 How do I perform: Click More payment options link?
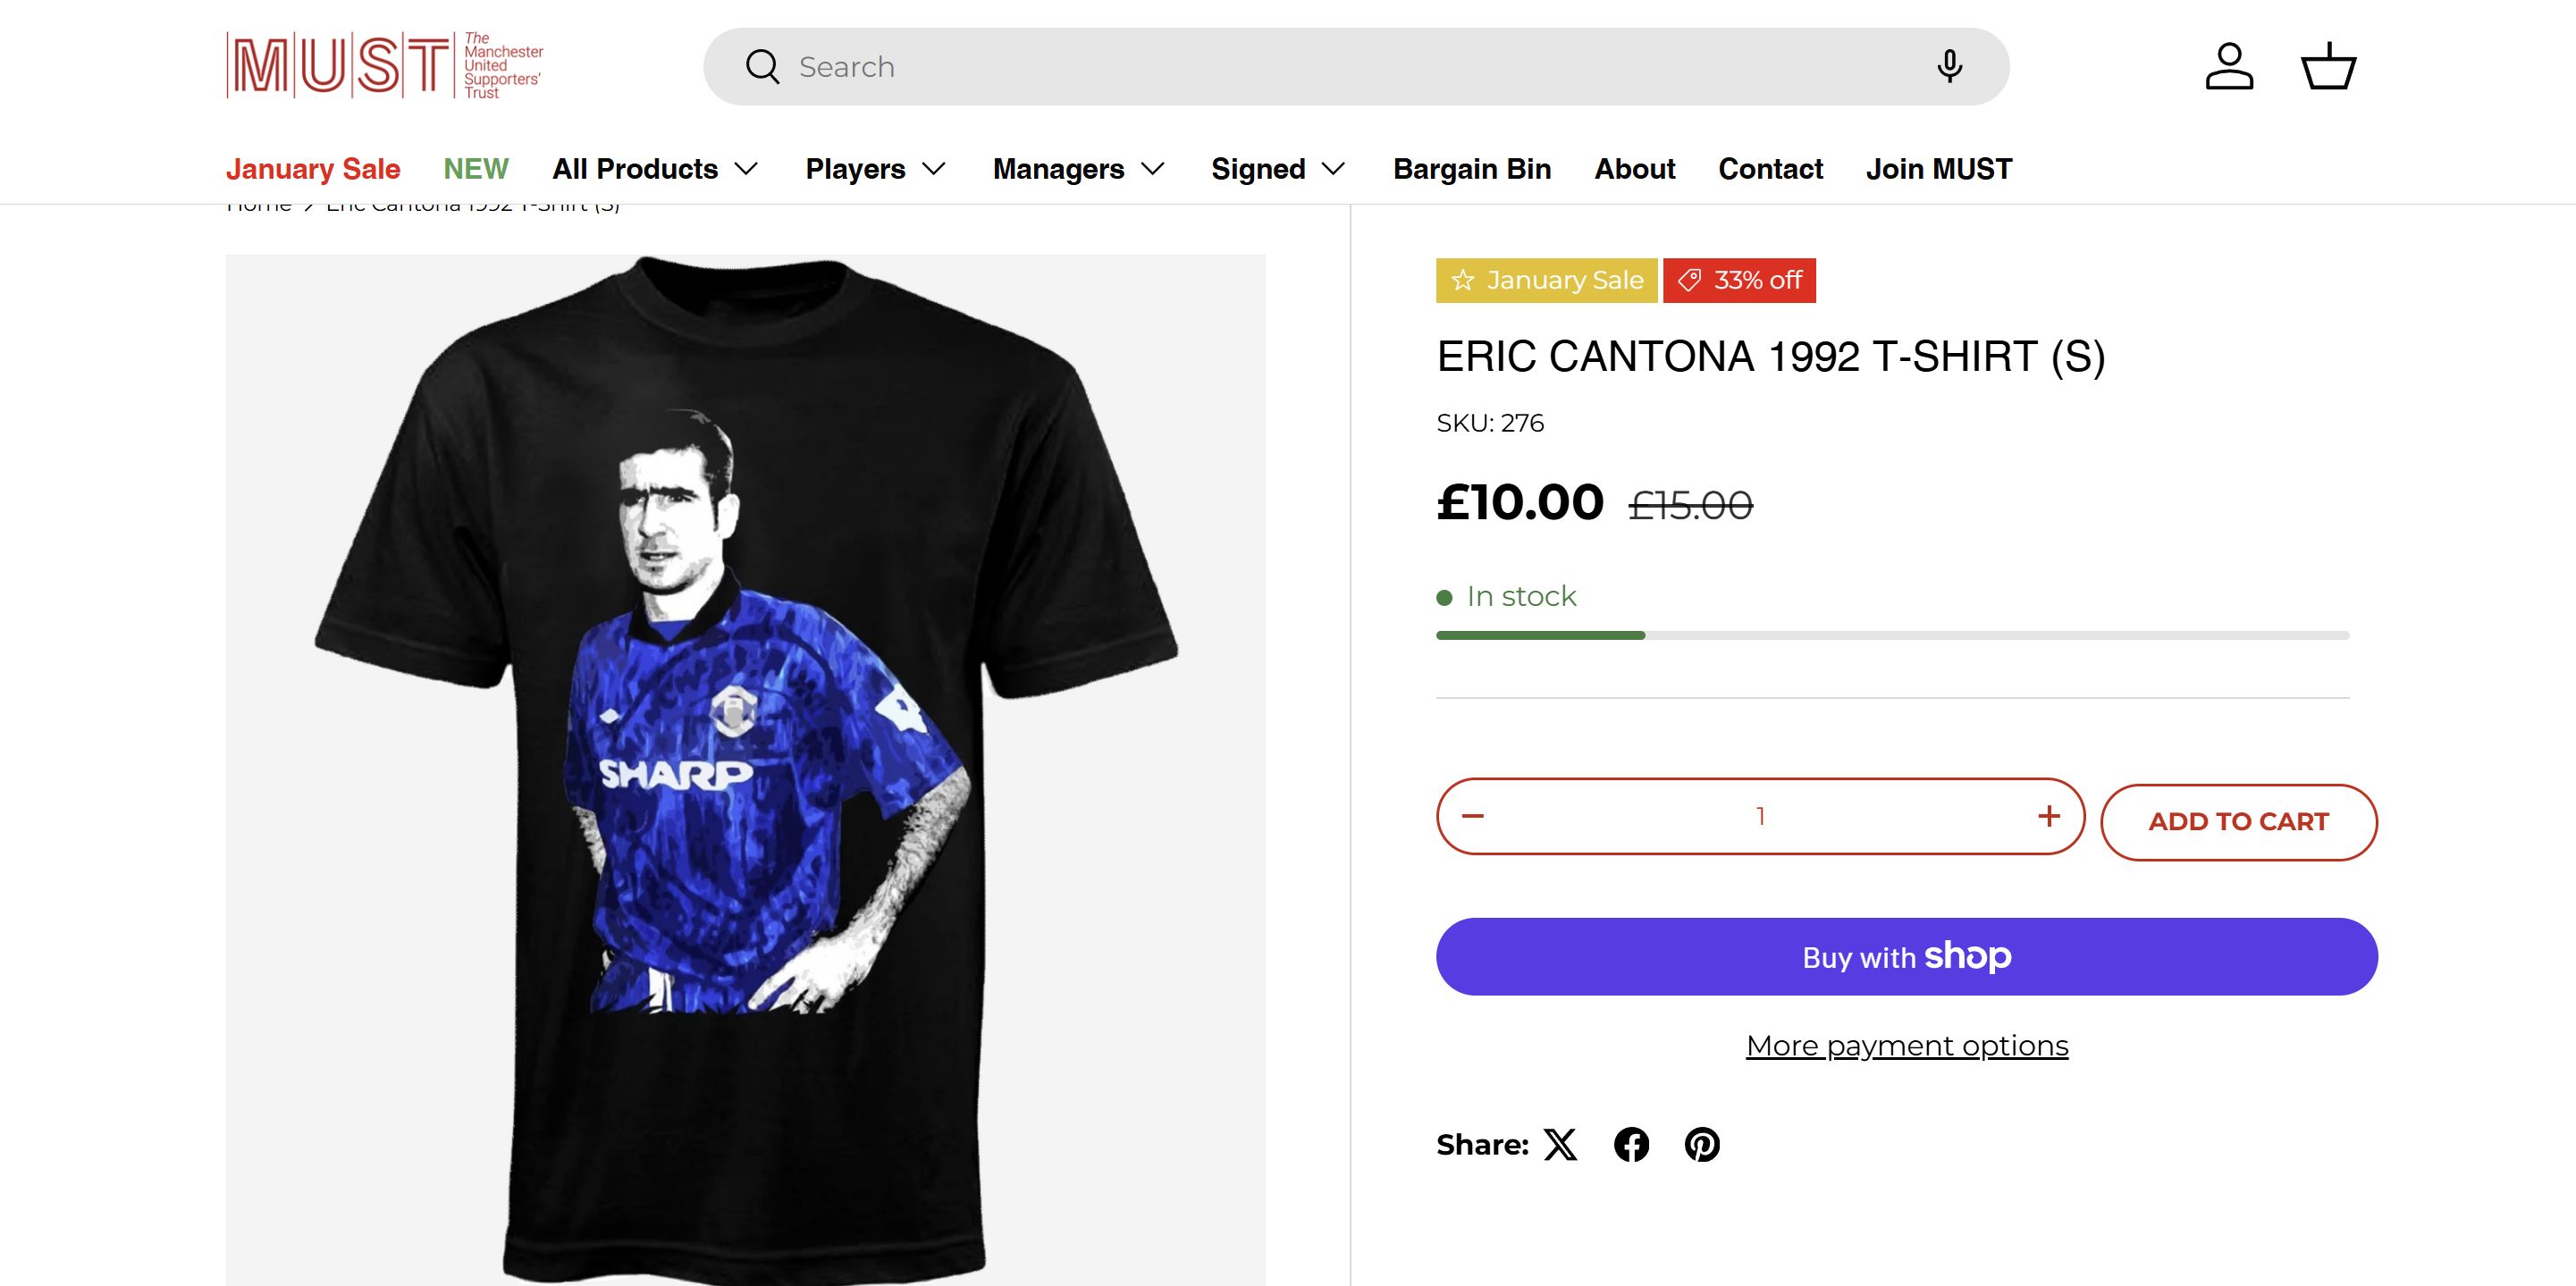(x=1906, y=1045)
